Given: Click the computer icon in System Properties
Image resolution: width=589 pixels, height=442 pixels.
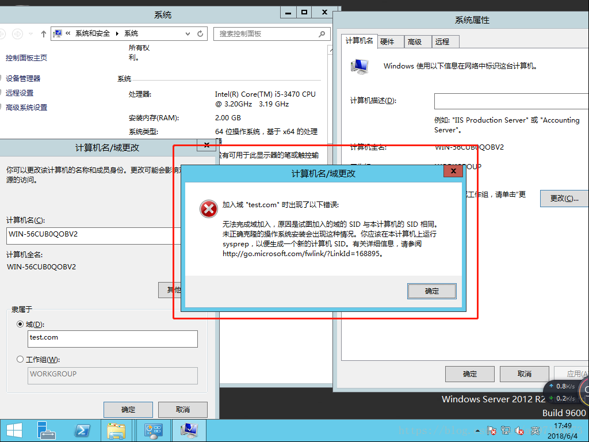Looking at the screenshot, I should (359, 67).
